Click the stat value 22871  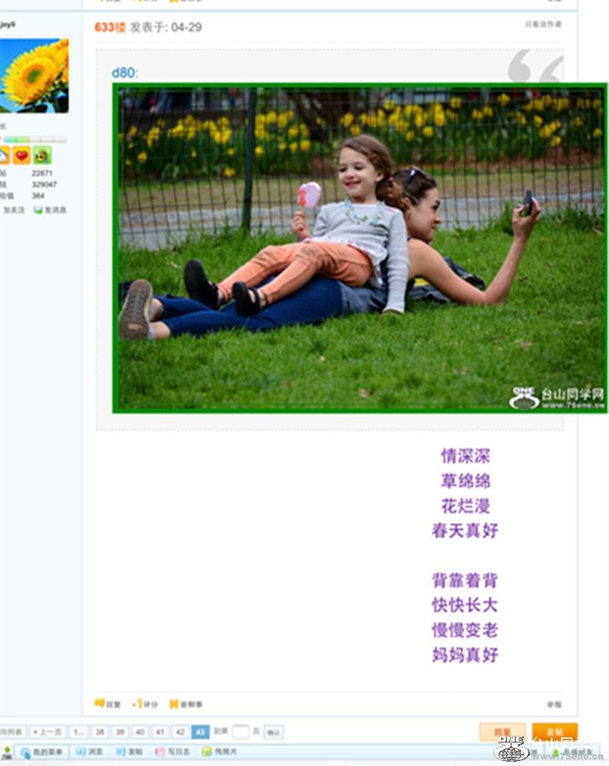(x=42, y=173)
